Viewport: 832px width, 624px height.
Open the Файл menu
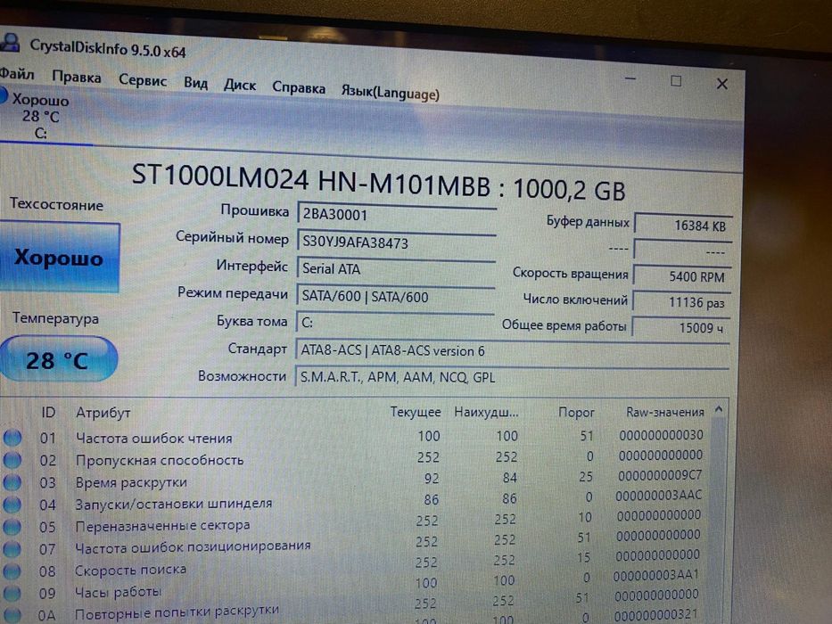[16, 74]
